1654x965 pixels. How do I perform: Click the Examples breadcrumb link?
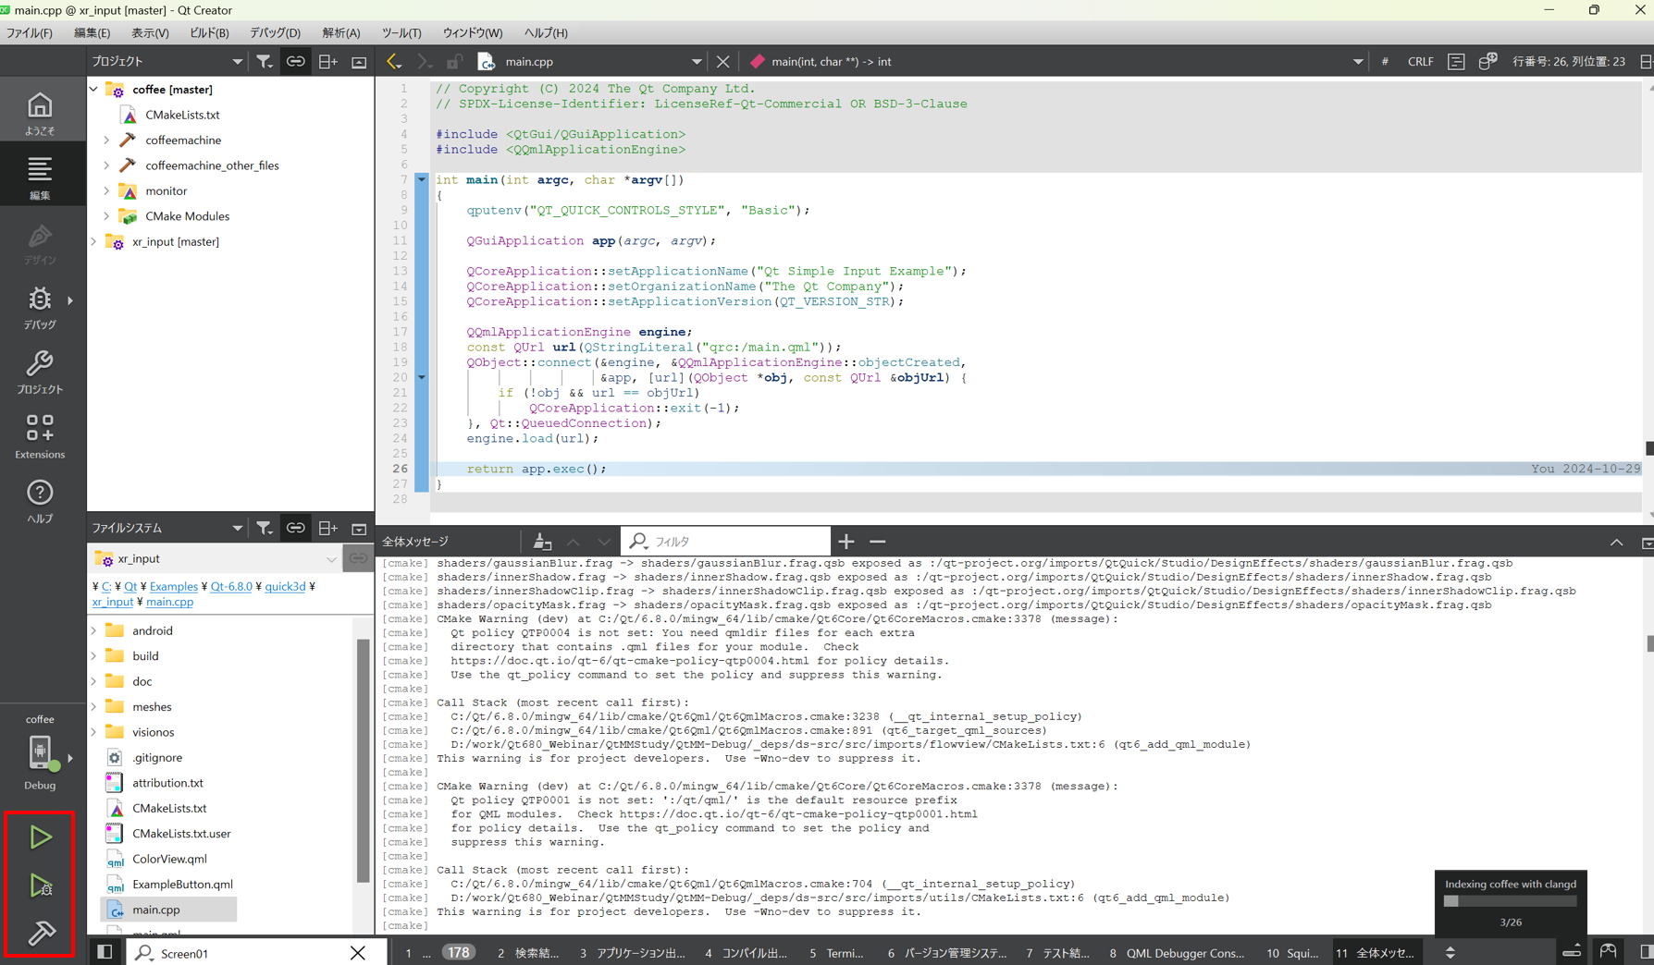click(173, 586)
